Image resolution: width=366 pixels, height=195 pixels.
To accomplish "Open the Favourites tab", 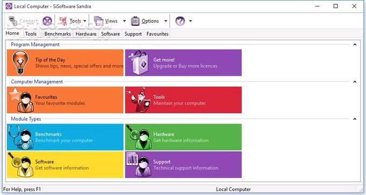I will coord(157,34).
